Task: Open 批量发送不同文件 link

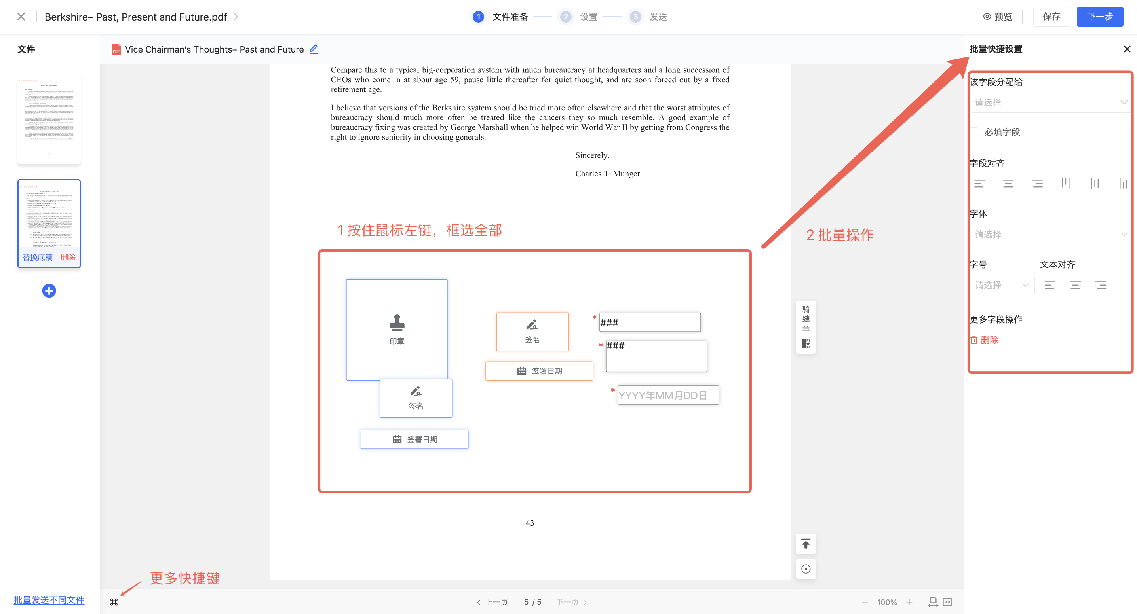Action: tap(49, 600)
